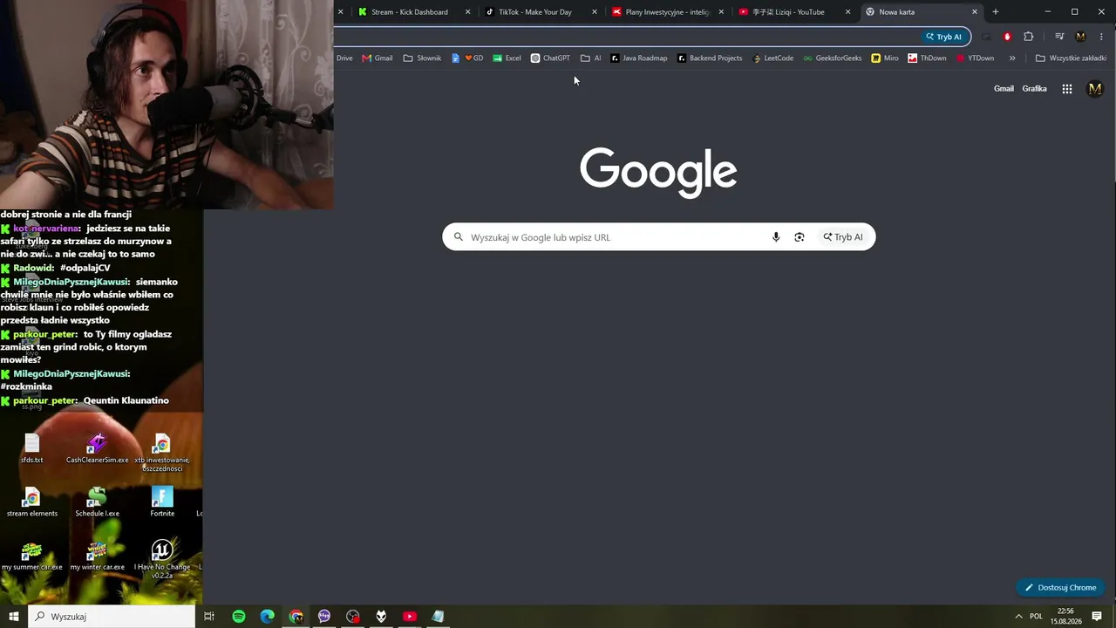Open the GeeksforGeeks bookmark

[x=833, y=58]
